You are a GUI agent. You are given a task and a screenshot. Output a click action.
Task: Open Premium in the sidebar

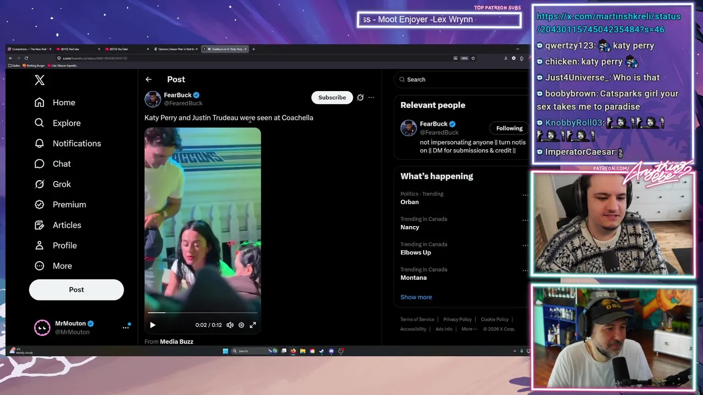pyautogui.click(x=60, y=204)
